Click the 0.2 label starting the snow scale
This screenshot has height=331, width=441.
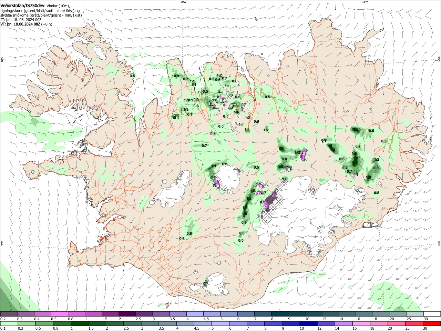point(3,319)
